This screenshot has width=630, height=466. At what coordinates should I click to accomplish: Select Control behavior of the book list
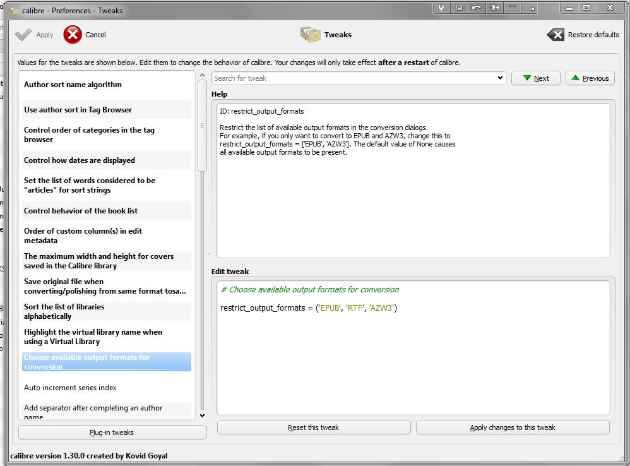107,210
